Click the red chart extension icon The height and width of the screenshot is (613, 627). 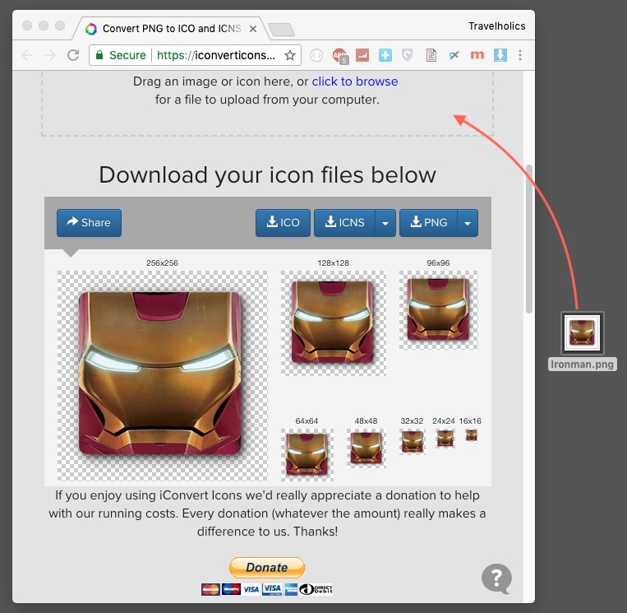tap(362, 55)
